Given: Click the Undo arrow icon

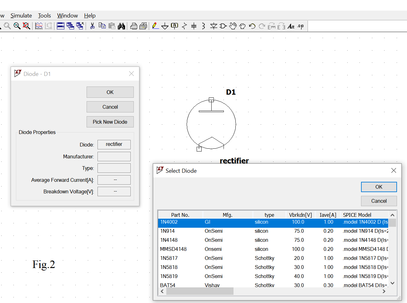Looking at the screenshot, I should click(252, 26).
